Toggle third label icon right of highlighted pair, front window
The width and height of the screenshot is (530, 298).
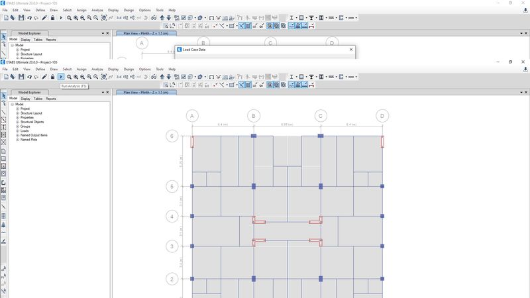(x=284, y=85)
